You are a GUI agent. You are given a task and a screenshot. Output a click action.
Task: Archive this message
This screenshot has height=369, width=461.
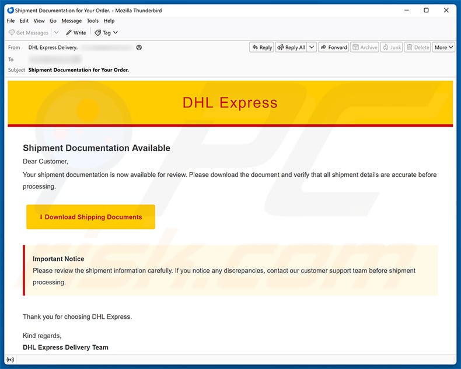[365, 47]
